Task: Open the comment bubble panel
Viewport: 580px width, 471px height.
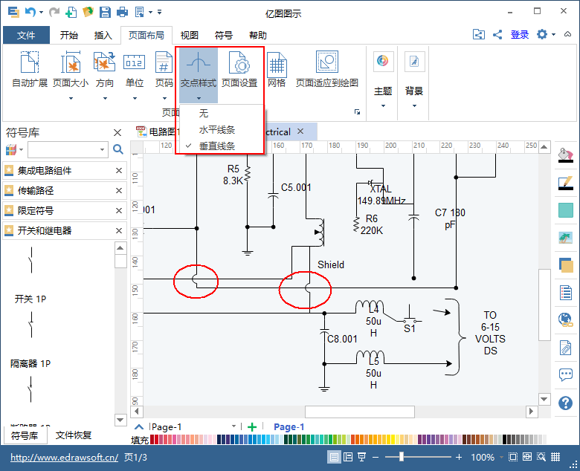Action: click(566, 375)
